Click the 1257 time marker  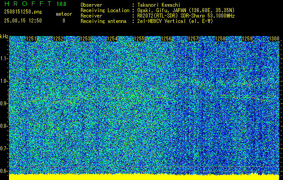193,39
